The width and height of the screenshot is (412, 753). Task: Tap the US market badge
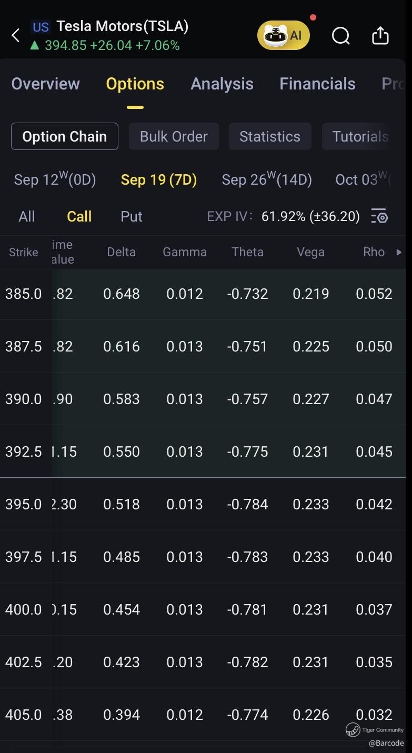coord(41,27)
